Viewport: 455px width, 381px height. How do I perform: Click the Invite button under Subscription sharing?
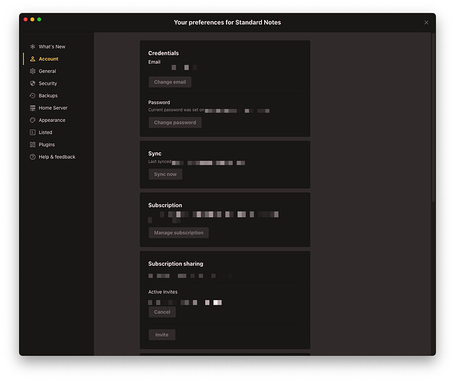point(162,335)
